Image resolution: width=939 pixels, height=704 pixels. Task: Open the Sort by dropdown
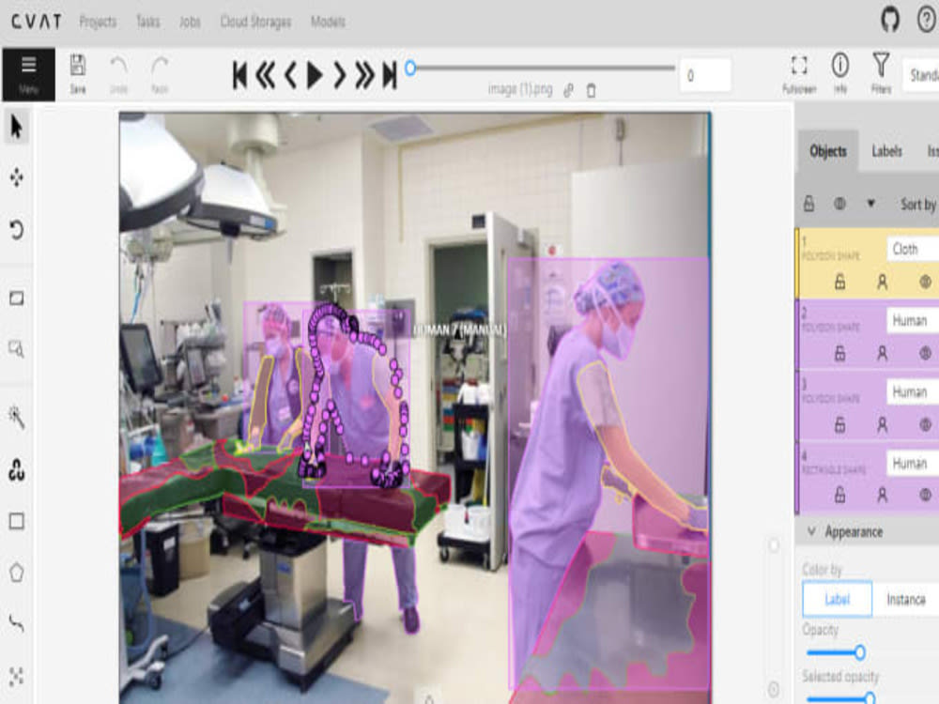pos(919,205)
